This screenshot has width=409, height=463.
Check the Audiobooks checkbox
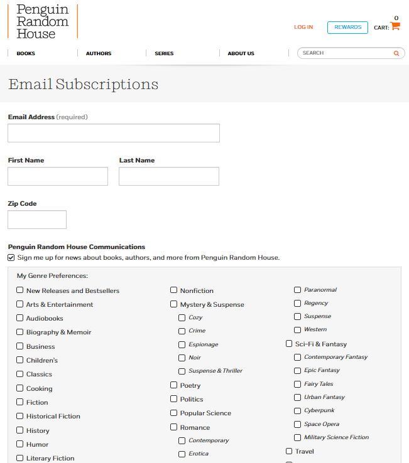20,317
